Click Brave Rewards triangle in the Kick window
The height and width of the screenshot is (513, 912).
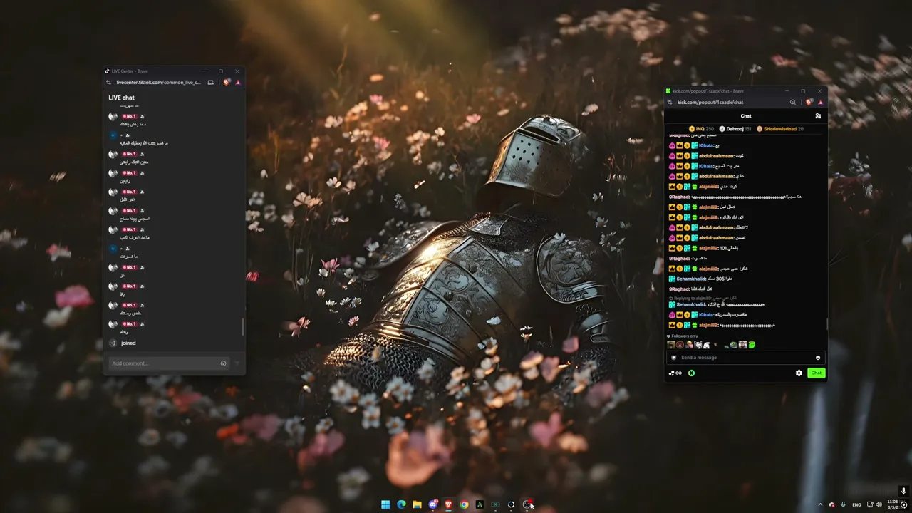[820, 103]
